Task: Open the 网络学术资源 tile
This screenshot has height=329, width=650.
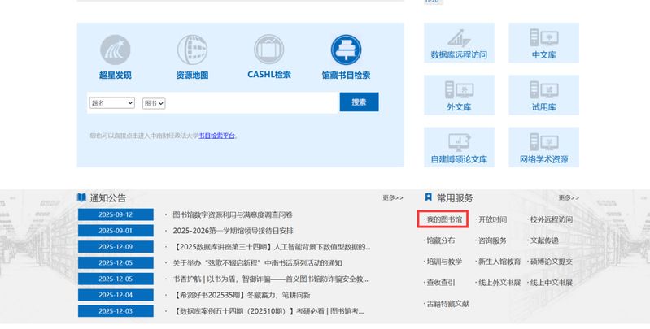Action: point(543,148)
